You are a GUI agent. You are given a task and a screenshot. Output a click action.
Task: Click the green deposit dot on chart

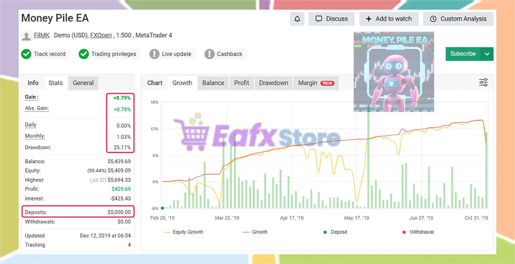pos(162,208)
